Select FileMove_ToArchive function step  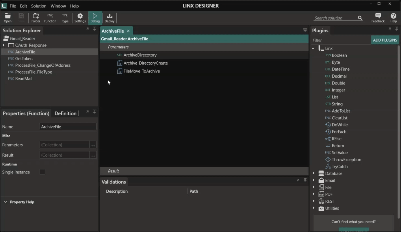tap(138, 71)
